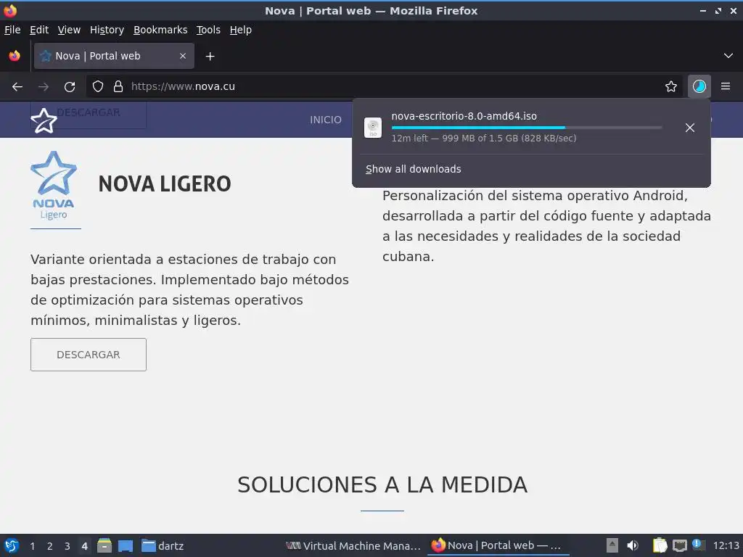Viewport: 743px width, 557px height.
Task: Open the LXQt start menu
Action: tap(12, 545)
